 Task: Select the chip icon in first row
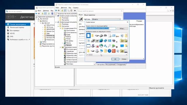pos(101,36)
